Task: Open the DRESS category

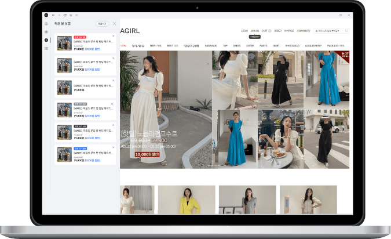Action: click(237, 46)
